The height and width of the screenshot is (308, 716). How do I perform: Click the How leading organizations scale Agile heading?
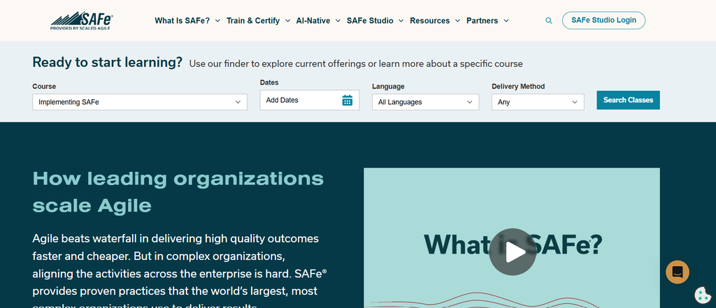coord(178,192)
